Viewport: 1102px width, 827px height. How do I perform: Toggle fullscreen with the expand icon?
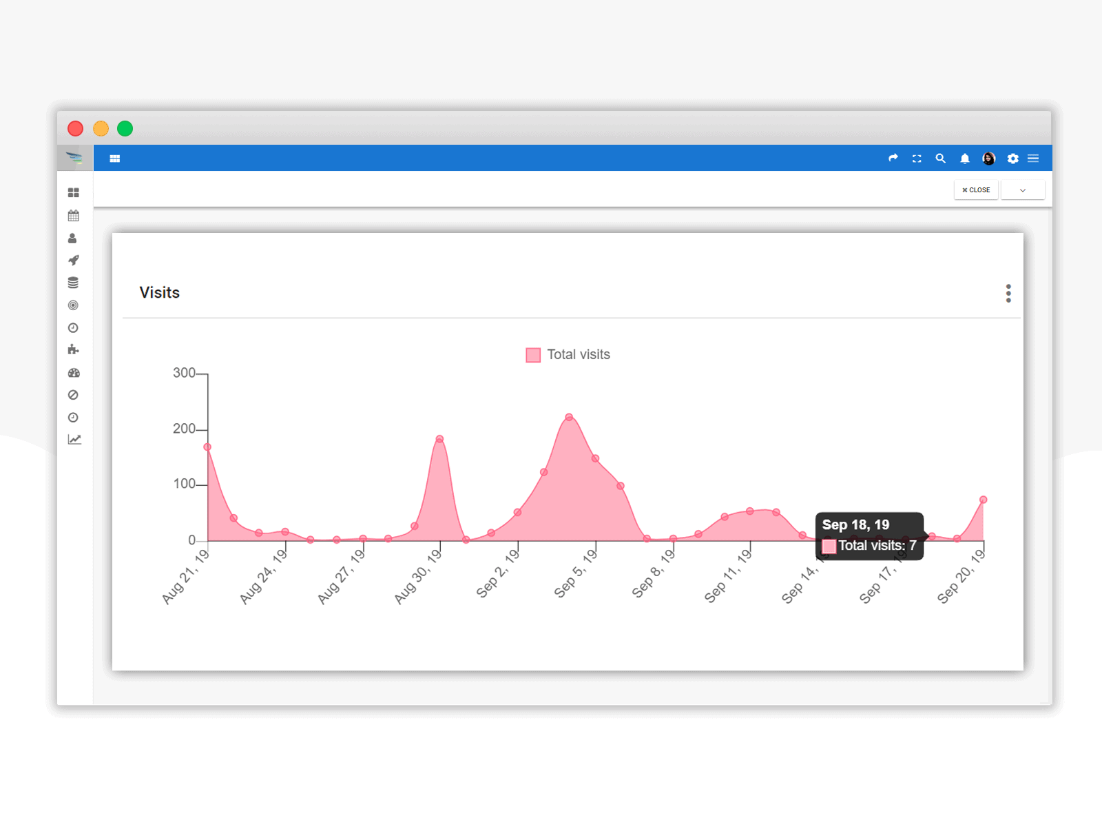(917, 159)
